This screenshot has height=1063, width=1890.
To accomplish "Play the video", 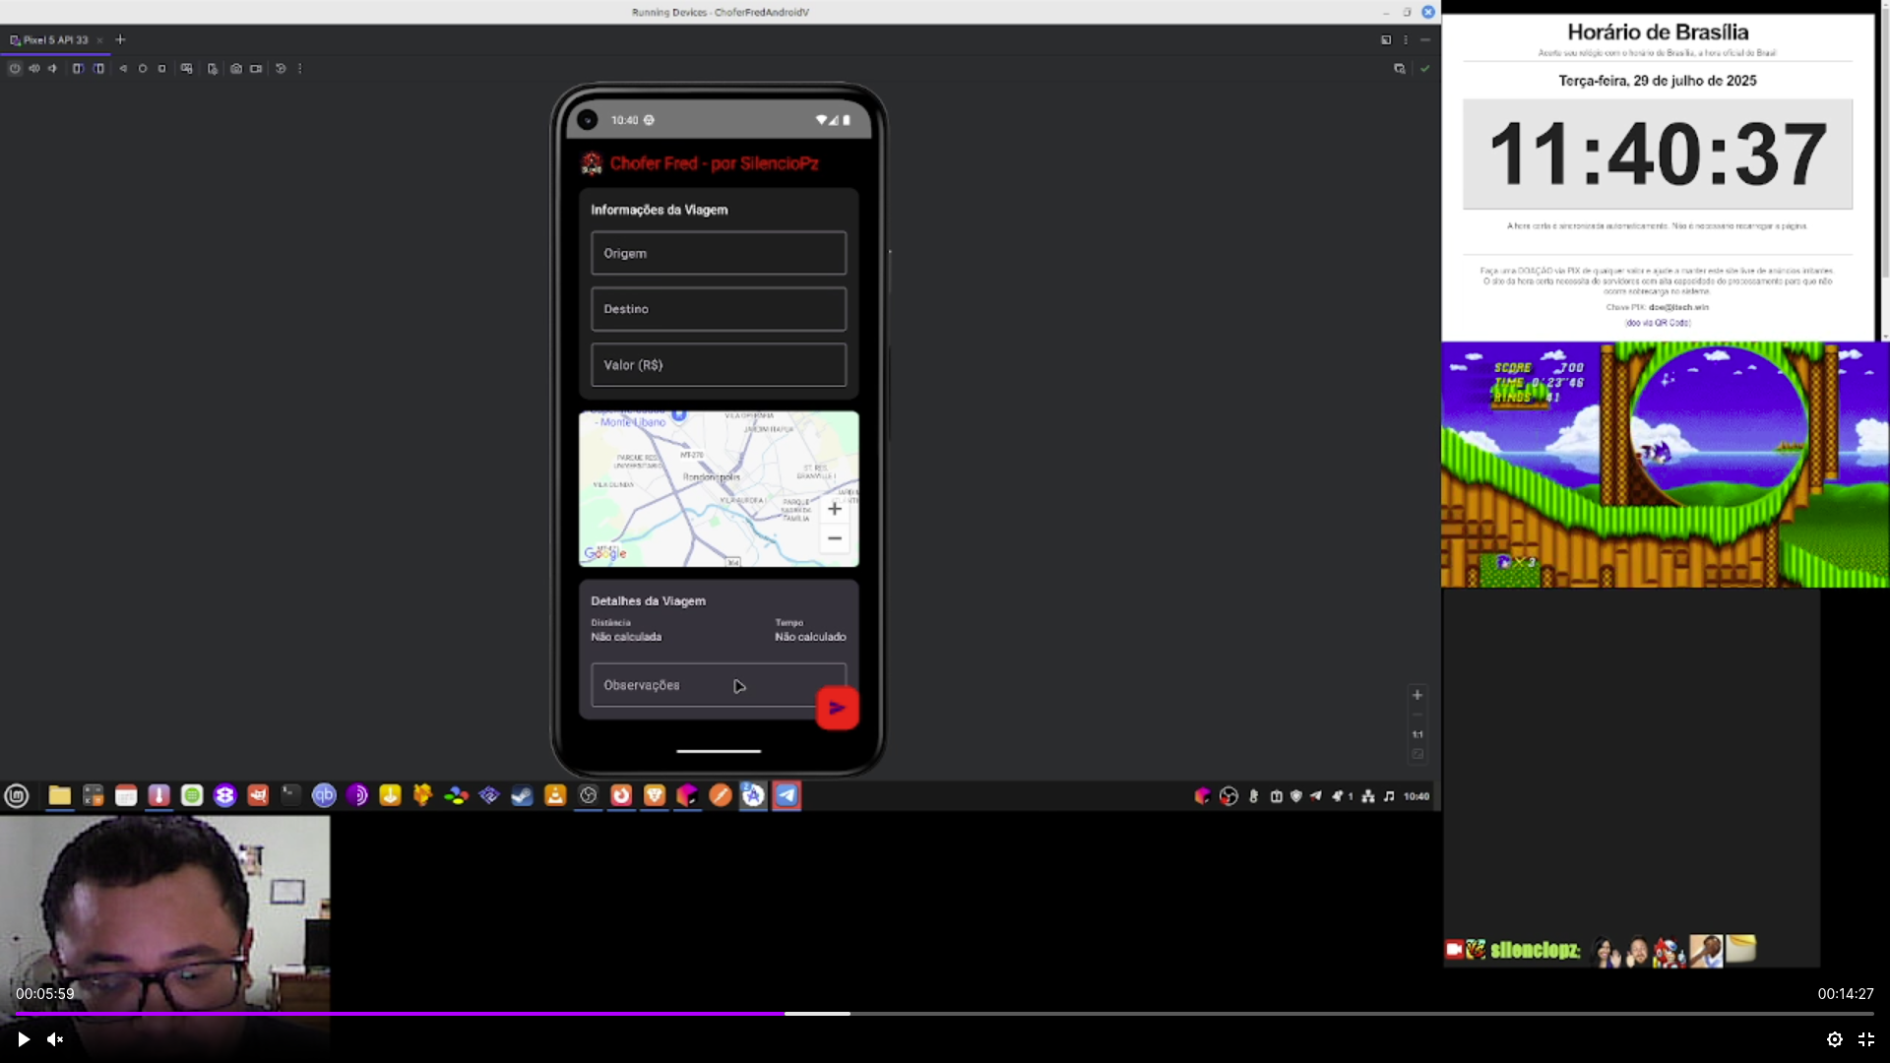I will (24, 1039).
